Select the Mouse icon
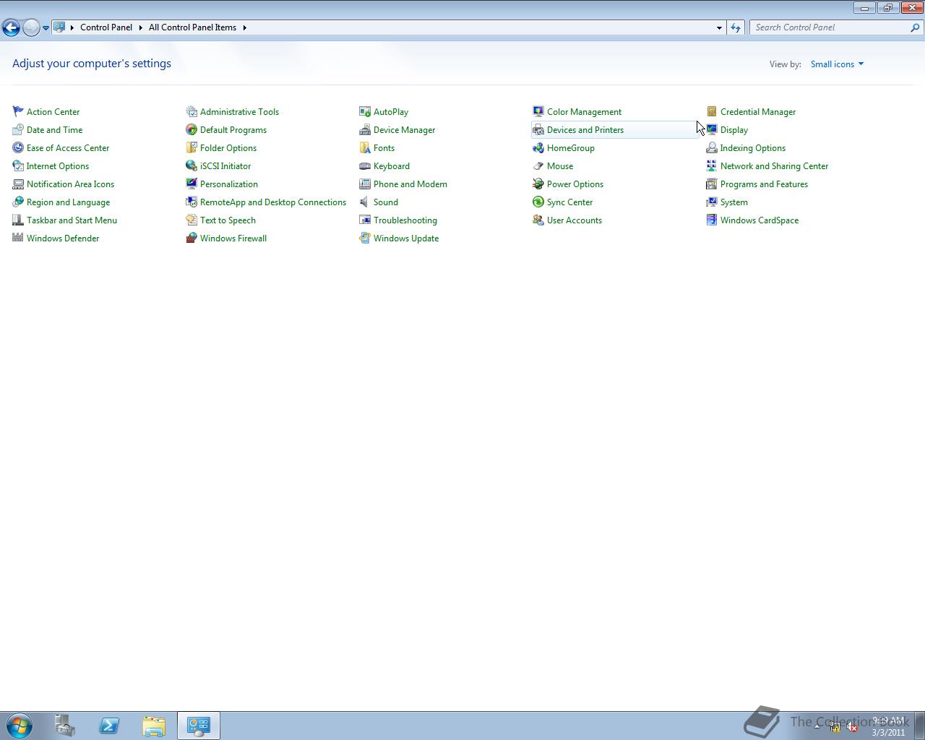The image size is (925, 740). pos(538,165)
